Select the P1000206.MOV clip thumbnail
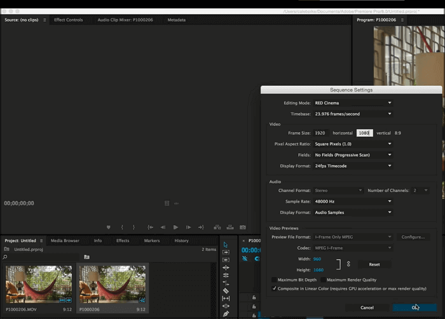Screen dimensions: 445x319 tap(39, 284)
